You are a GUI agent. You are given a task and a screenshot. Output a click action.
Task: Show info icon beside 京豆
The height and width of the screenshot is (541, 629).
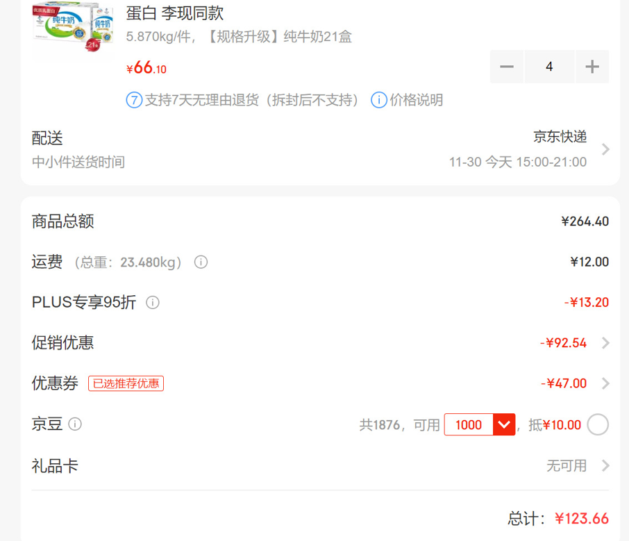coord(75,424)
